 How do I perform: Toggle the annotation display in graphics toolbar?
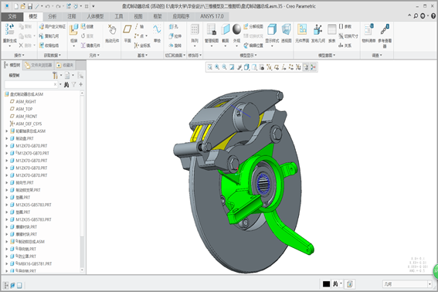coord(306,67)
